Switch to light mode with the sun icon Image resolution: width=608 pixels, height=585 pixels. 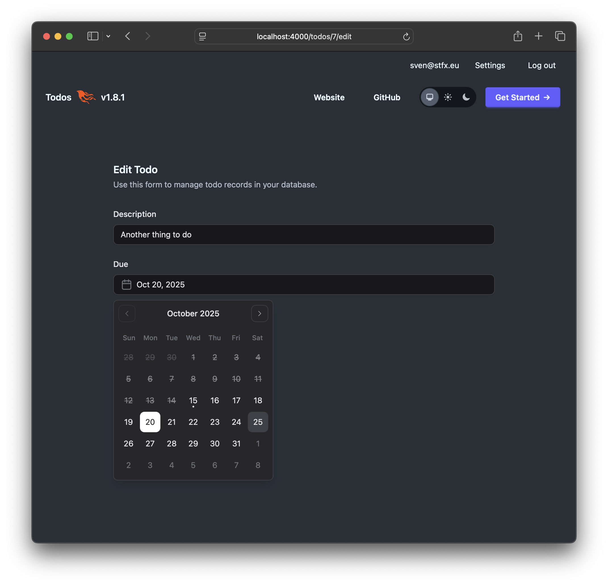pyautogui.click(x=448, y=97)
